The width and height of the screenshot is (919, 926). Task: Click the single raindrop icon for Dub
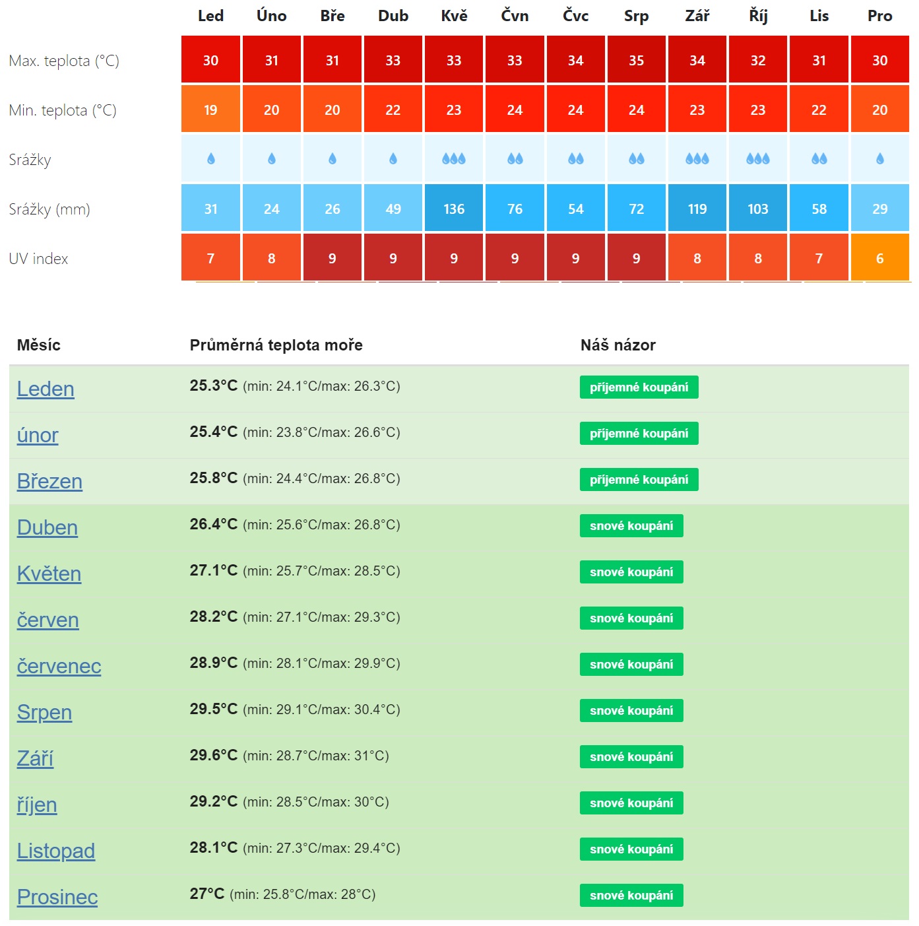(x=393, y=159)
